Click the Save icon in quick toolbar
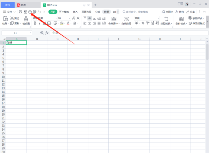The height and width of the screenshot is (153, 209). tap(21, 12)
